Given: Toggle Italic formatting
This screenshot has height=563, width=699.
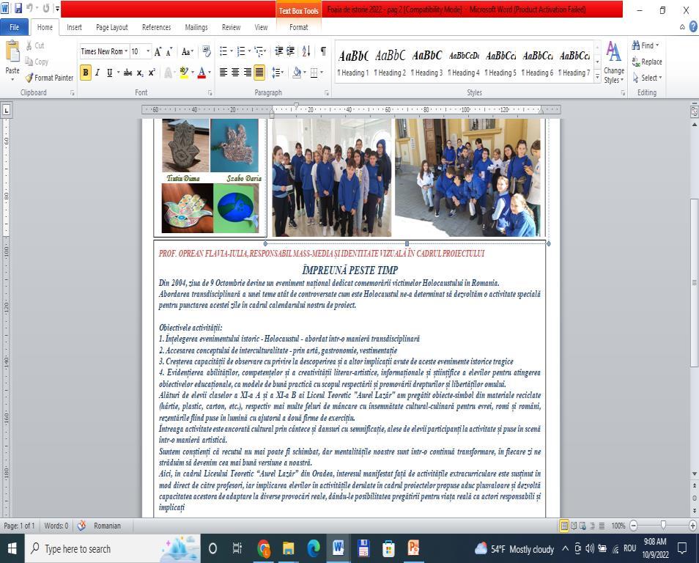Looking at the screenshot, I should click(x=97, y=73).
